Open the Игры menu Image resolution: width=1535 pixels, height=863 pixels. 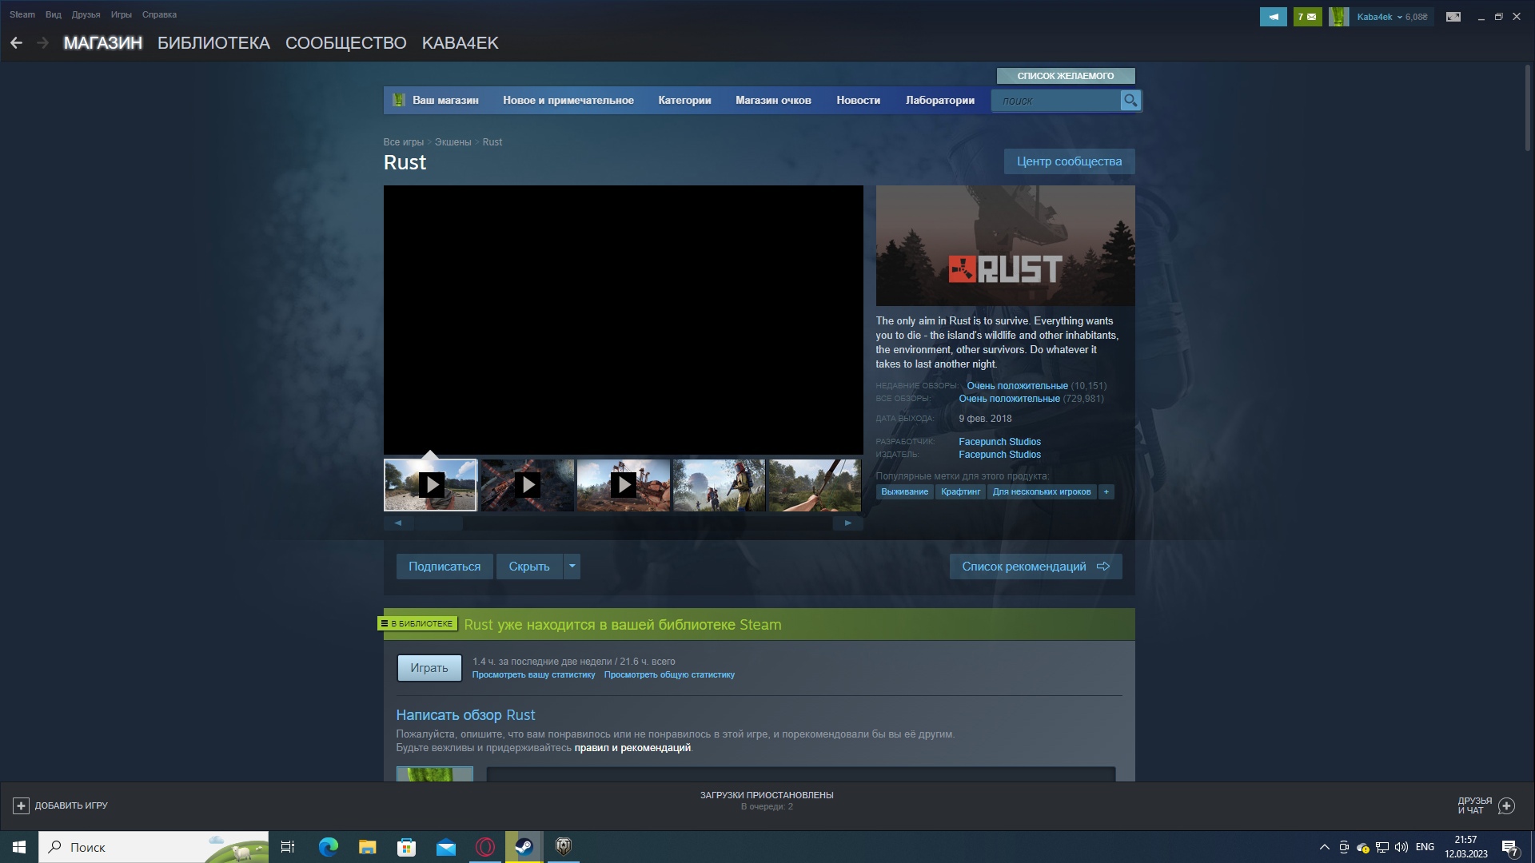pos(122,14)
